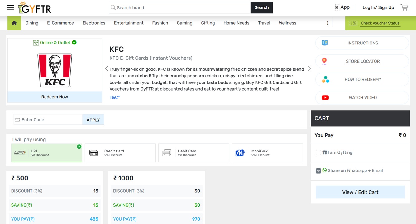
Task: Click the Instructions book icon
Action: click(324, 43)
